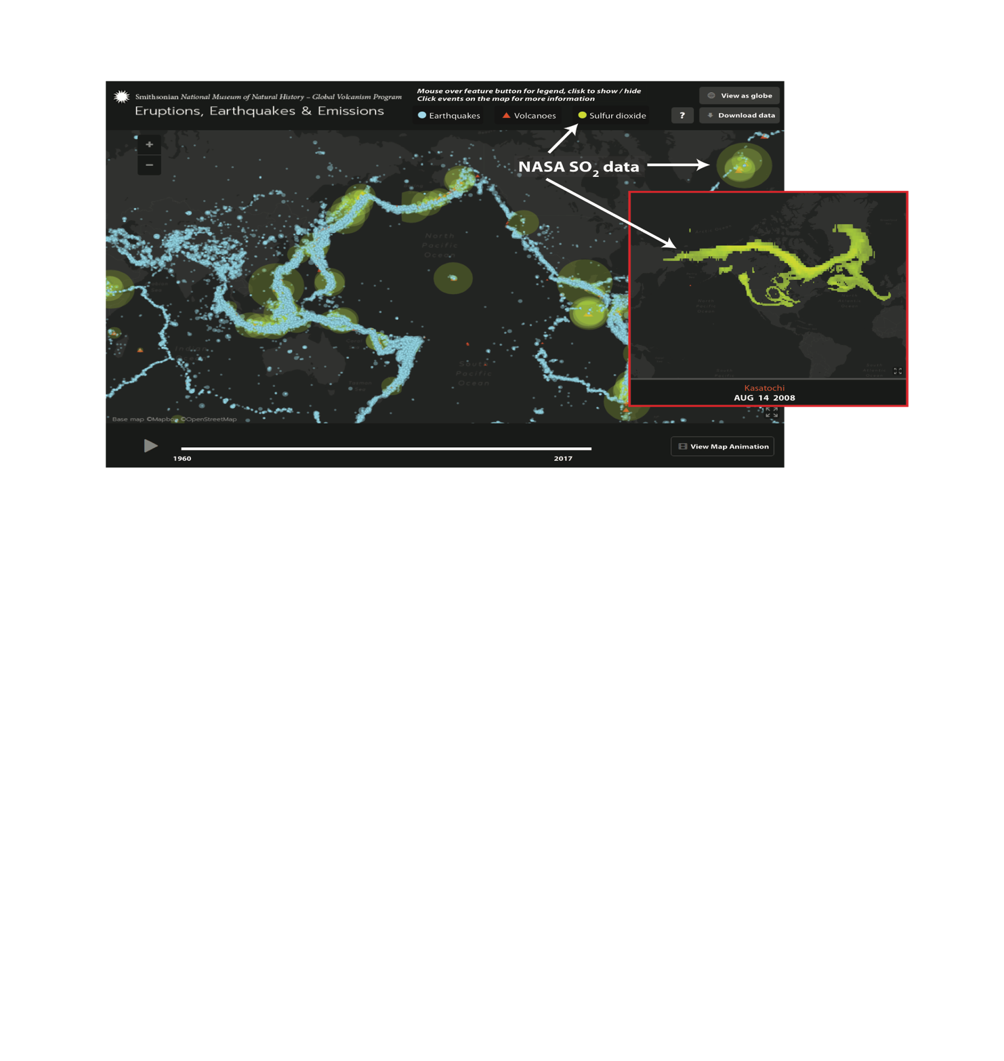Click the Download data arrow icon
This screenshot has width=1004, height=1061.
[x=710, y=115]
